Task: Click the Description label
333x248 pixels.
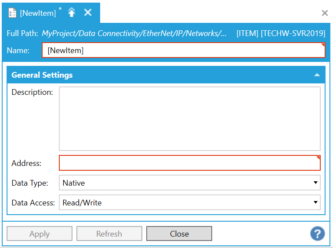Action: point(32,92)
